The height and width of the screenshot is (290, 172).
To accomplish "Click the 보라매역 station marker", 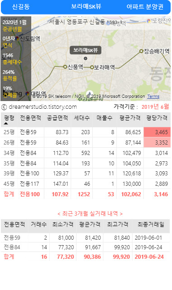I will tap(92, 68).
